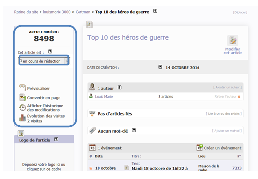The image size is (258, 179).
Task: Click 'Convertir en page' link
Action: pyautogui.click(x=44, y=98)
